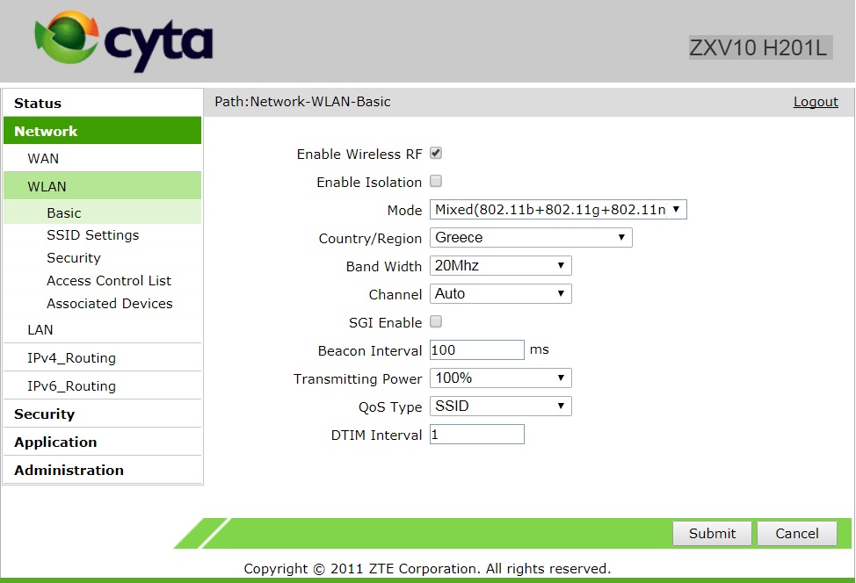Open the Transmitting Power dropdown
856x583 pixels.
click(x=501, y=378)
